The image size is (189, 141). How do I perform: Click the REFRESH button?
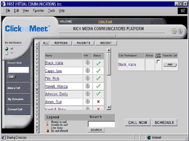point(61,43)
